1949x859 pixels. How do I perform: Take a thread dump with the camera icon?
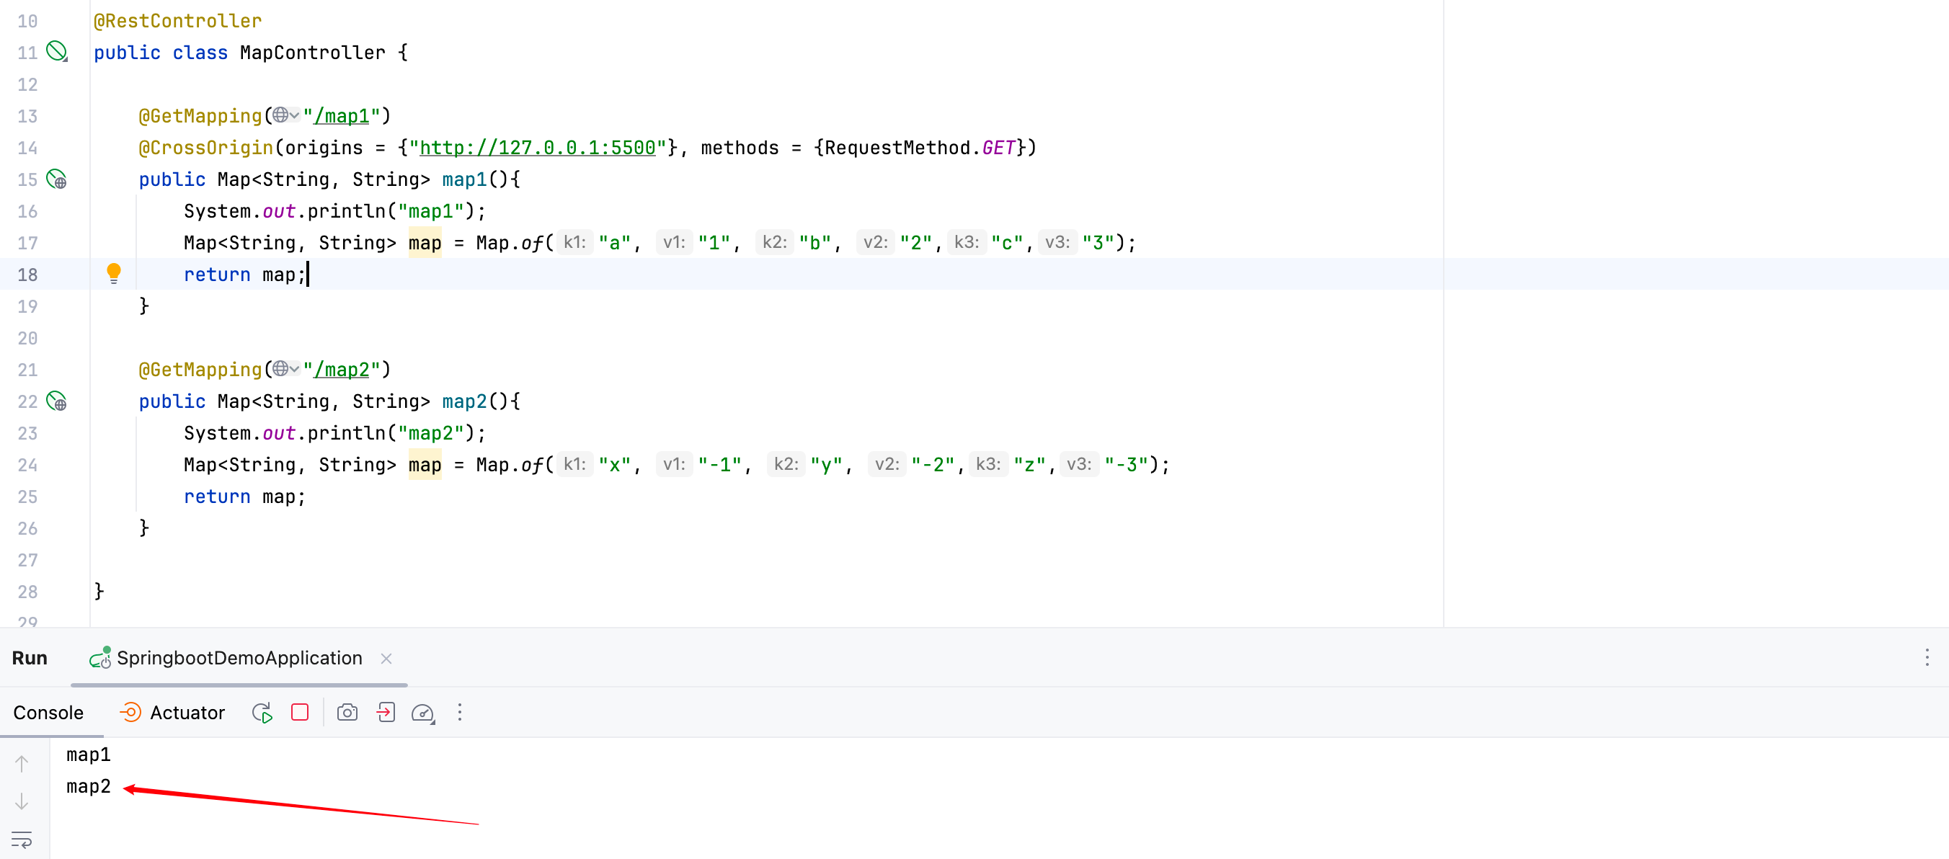point(347,712)
